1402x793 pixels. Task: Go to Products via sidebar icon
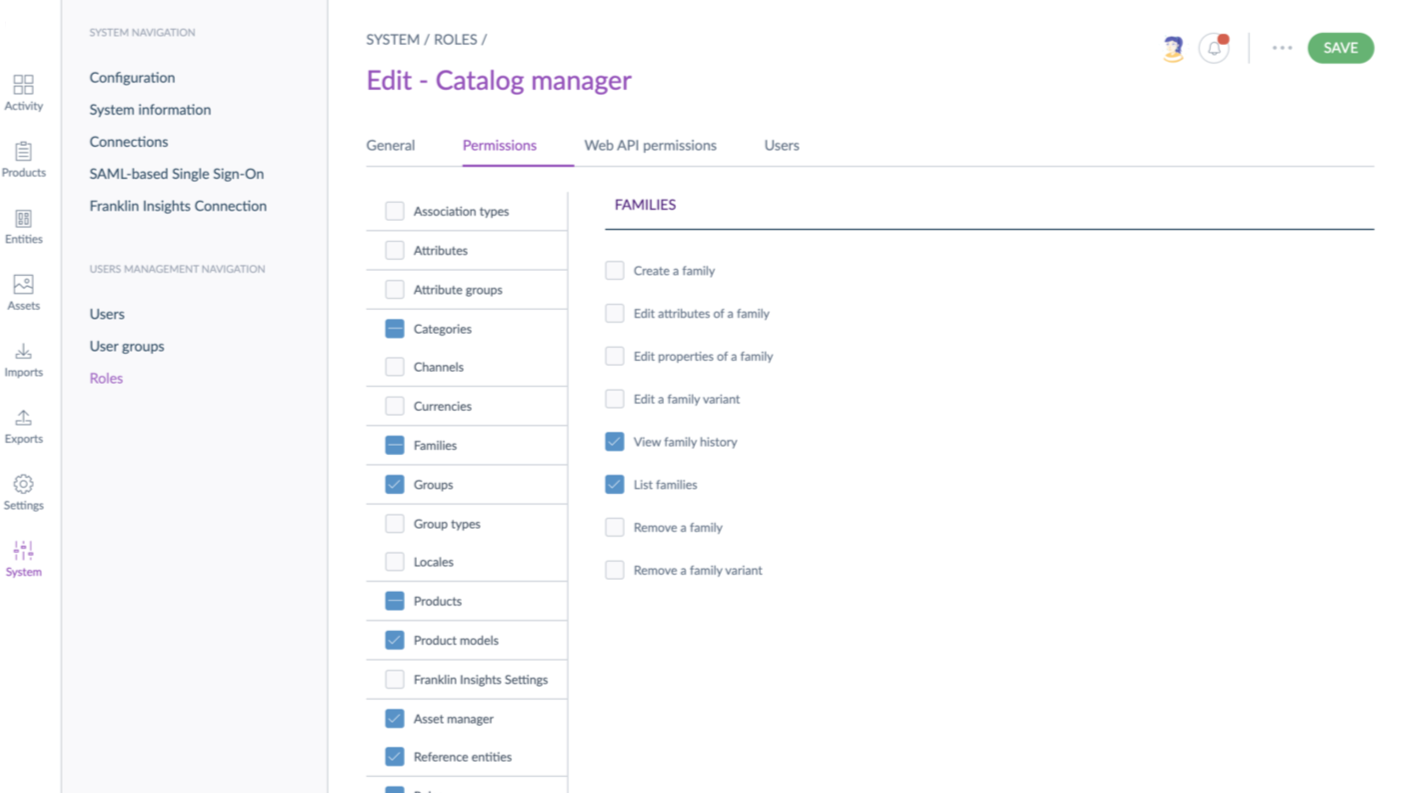tap(24, 152)
